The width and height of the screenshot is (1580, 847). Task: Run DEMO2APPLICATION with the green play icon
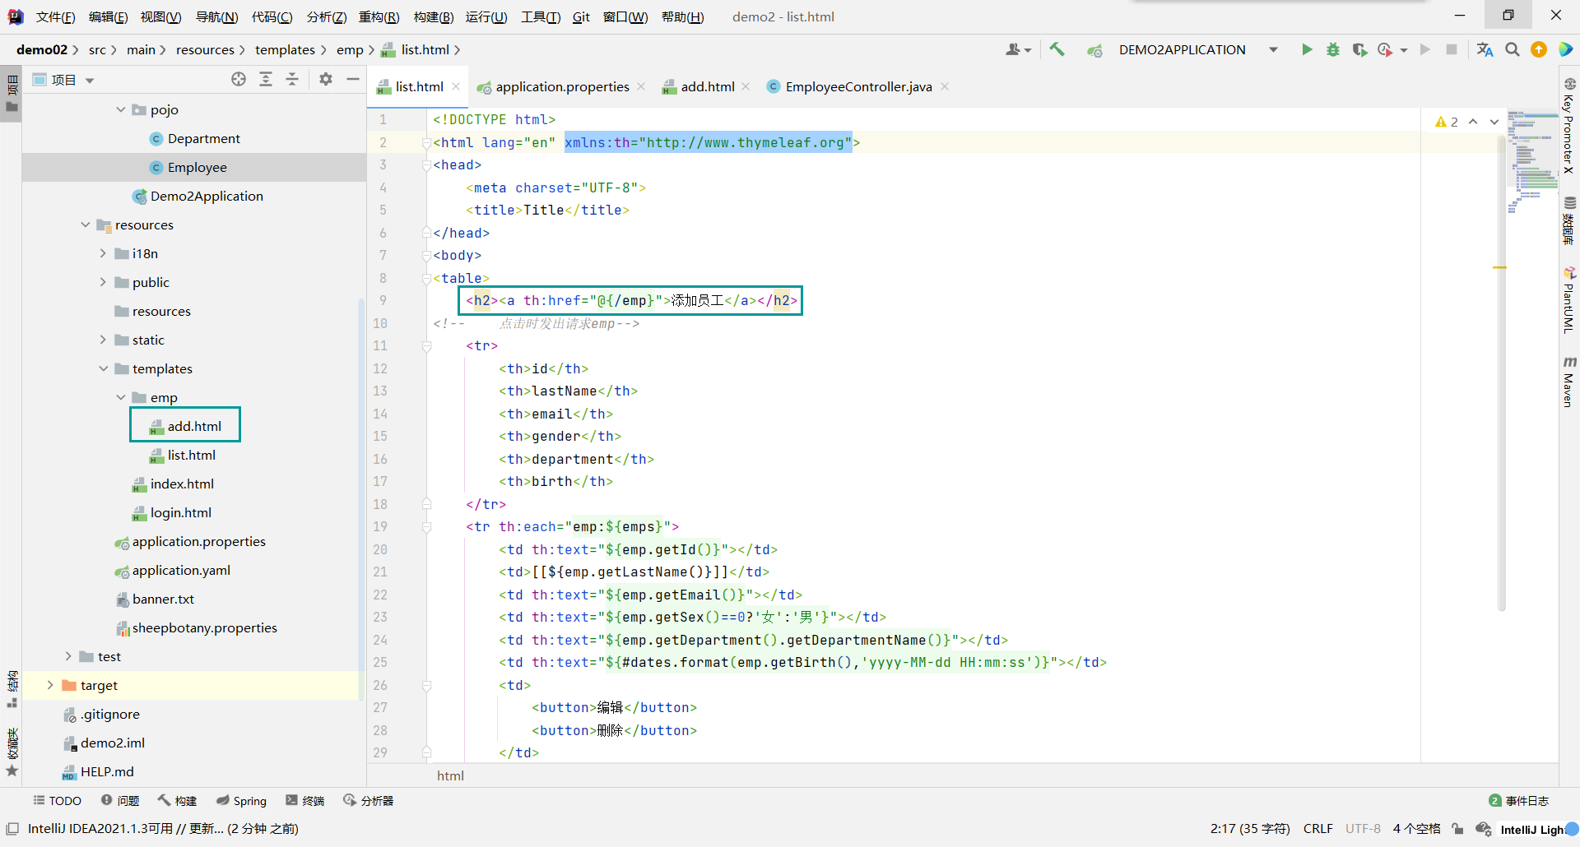1307,49
